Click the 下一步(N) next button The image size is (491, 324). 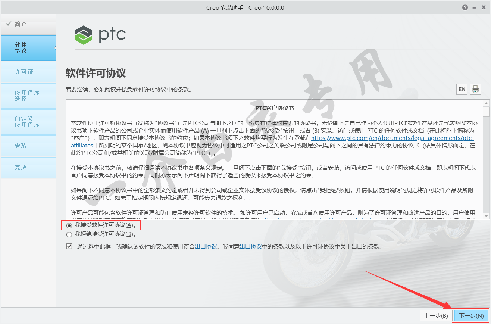click(471, 315)
